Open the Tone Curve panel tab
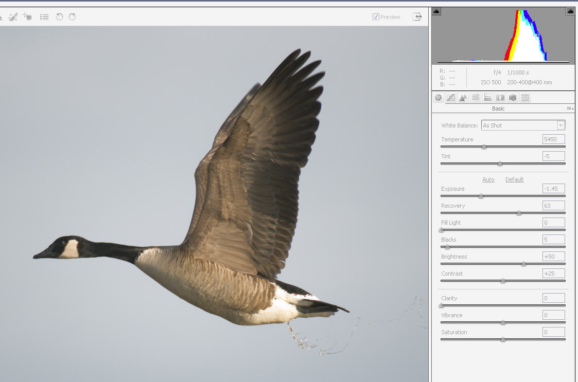This screenshot has width=578, height=382. 451,98
